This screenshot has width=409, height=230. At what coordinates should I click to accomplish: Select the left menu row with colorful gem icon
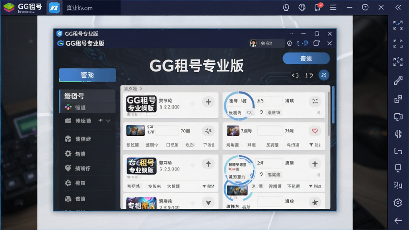87,108
